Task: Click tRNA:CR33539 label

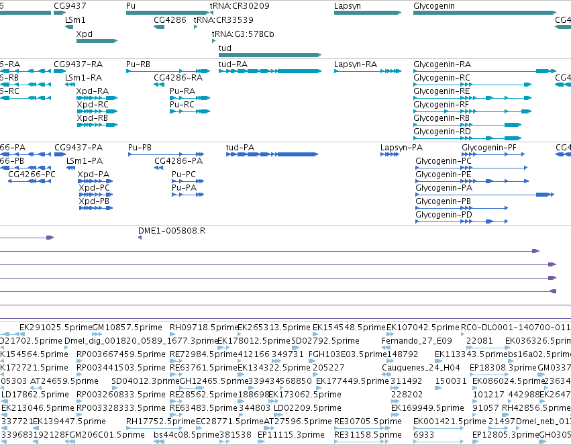Action: point(223,19)
